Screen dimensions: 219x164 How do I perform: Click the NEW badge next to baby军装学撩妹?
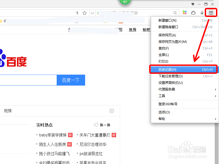point(70,135)
